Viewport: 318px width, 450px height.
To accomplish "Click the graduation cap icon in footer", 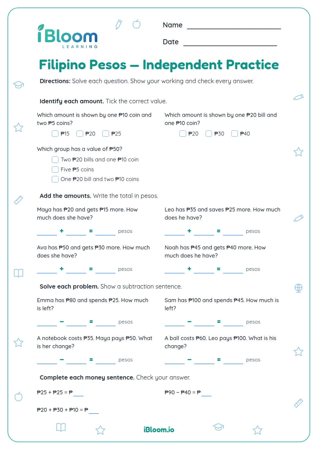I will pos(219,427).
